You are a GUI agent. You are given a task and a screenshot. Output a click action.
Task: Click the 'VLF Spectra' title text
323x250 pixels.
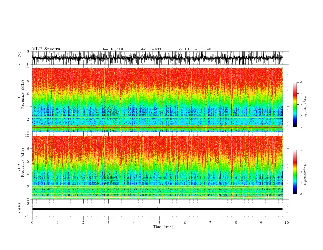pyautogui.click(x=46, y=49)
